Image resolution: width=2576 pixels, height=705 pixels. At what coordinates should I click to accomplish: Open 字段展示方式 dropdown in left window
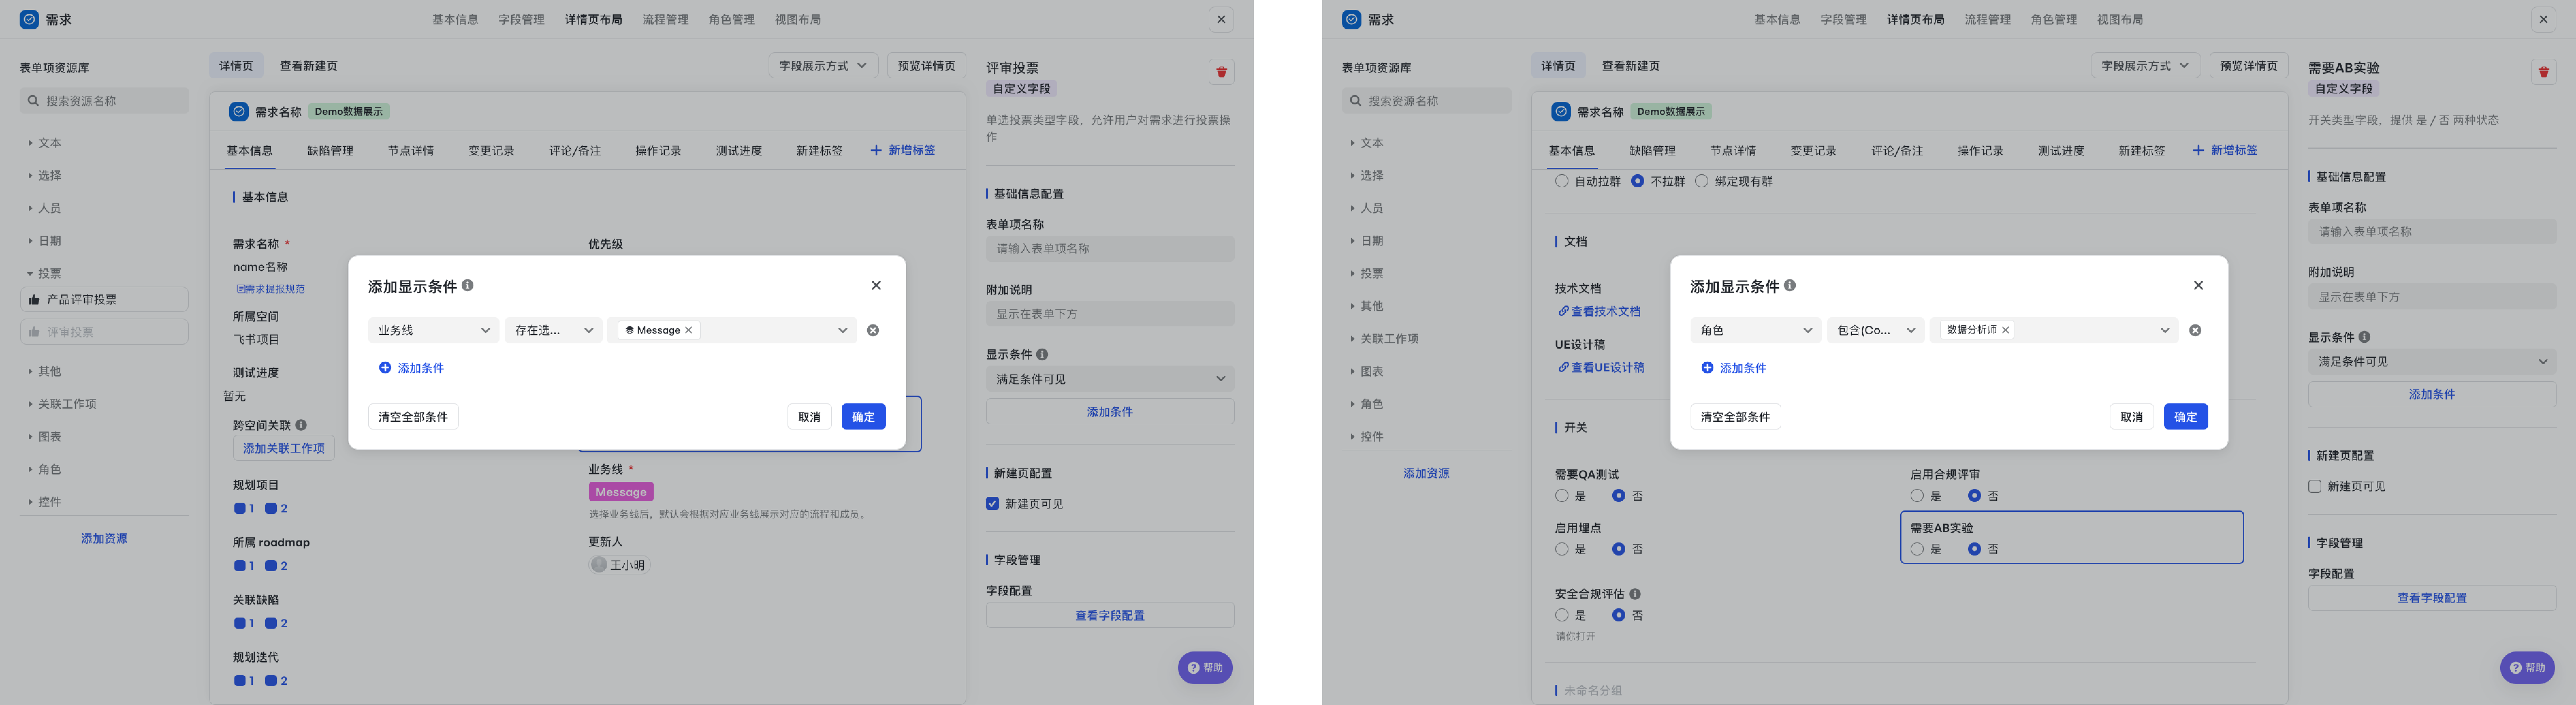click(823, 66)
